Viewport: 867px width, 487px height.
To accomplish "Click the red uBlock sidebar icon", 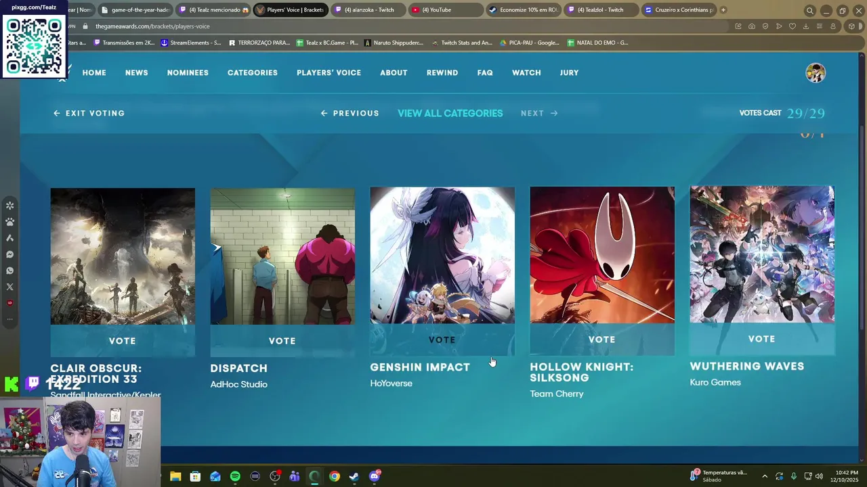I will pos(9,303).
